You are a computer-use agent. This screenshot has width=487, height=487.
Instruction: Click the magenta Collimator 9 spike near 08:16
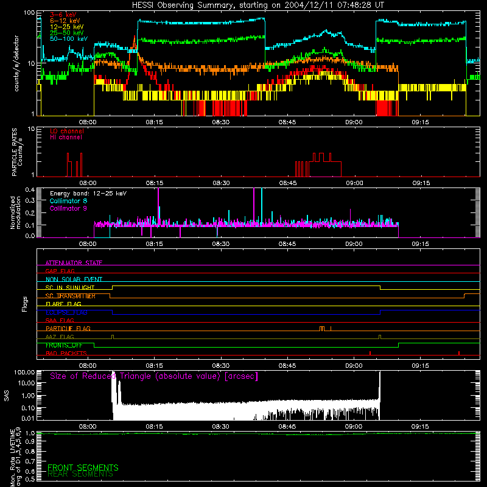(158, 206)
